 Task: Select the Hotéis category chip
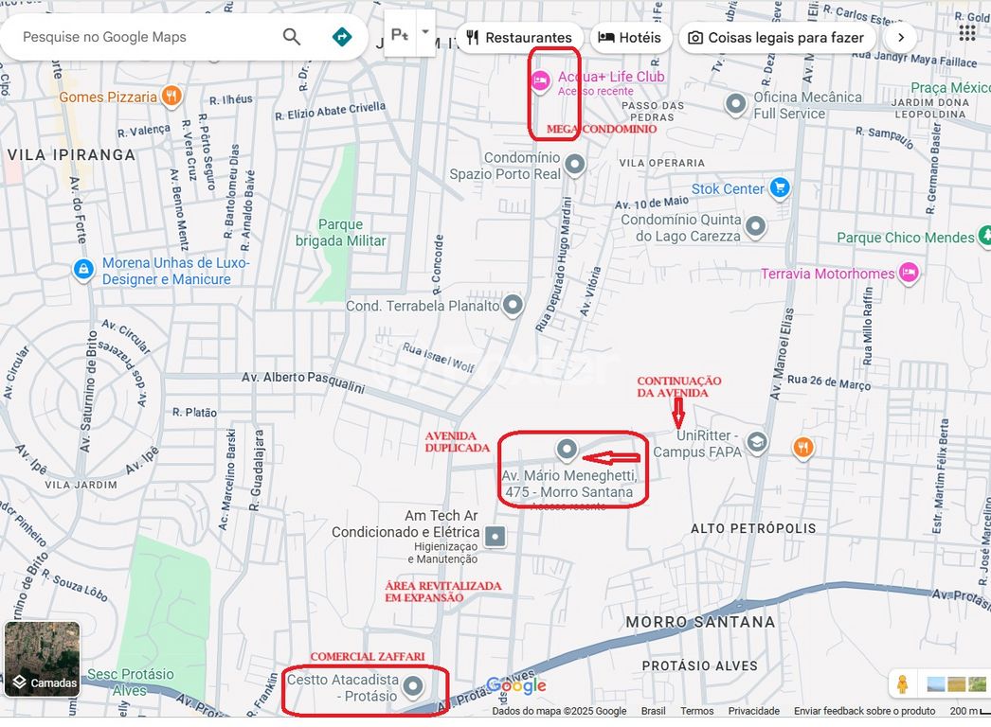pyautogui.click(x=631, y=38)
